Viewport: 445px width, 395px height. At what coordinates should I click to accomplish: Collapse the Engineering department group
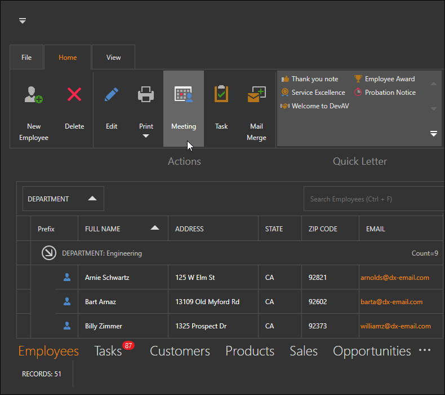pyautogui.click(x=49, y=253)
